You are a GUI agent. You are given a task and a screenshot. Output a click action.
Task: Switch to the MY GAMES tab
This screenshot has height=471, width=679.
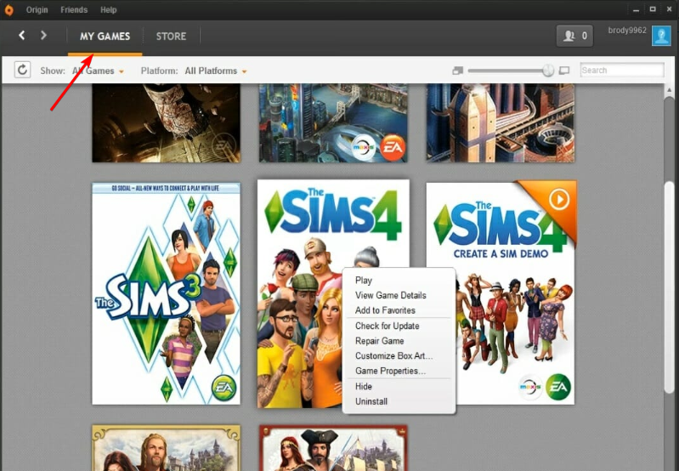[x=105, y=37]
